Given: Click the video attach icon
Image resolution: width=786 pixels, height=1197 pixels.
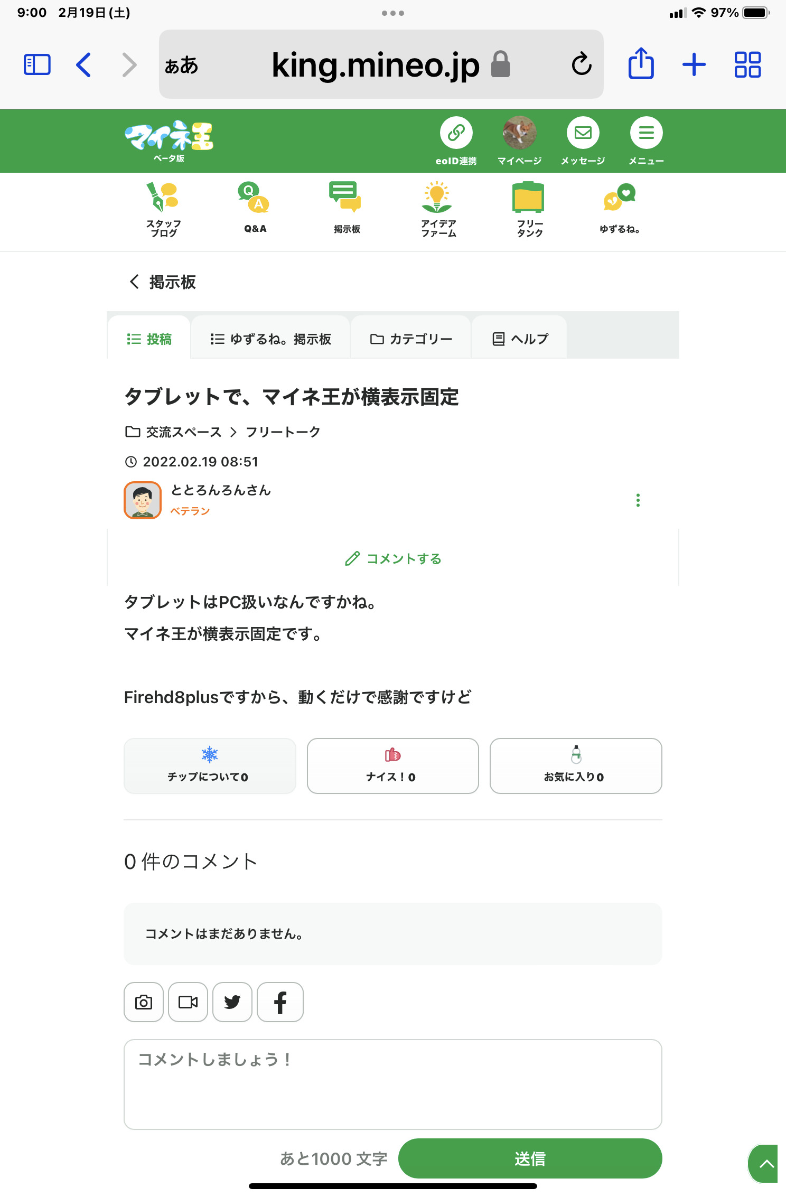Looking at the screenshot, I should 188,1002.
